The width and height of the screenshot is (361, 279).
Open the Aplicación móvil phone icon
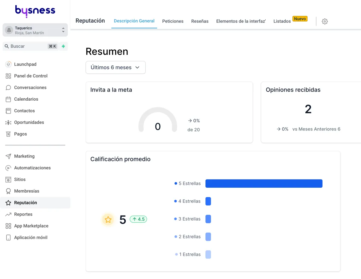pos(8,237)
